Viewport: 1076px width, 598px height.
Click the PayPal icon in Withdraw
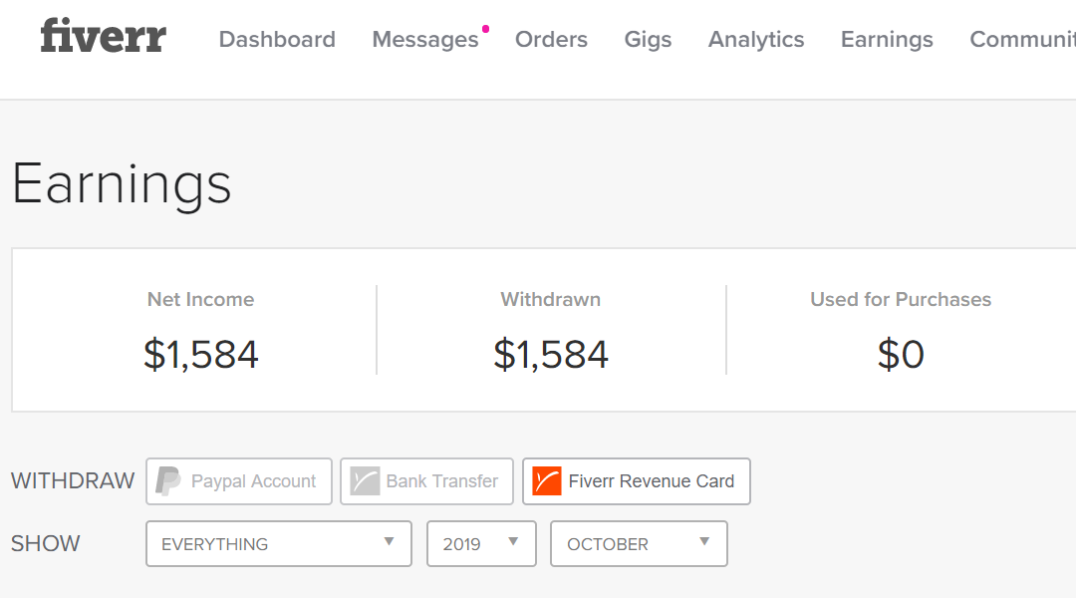(x=168, y=480)
